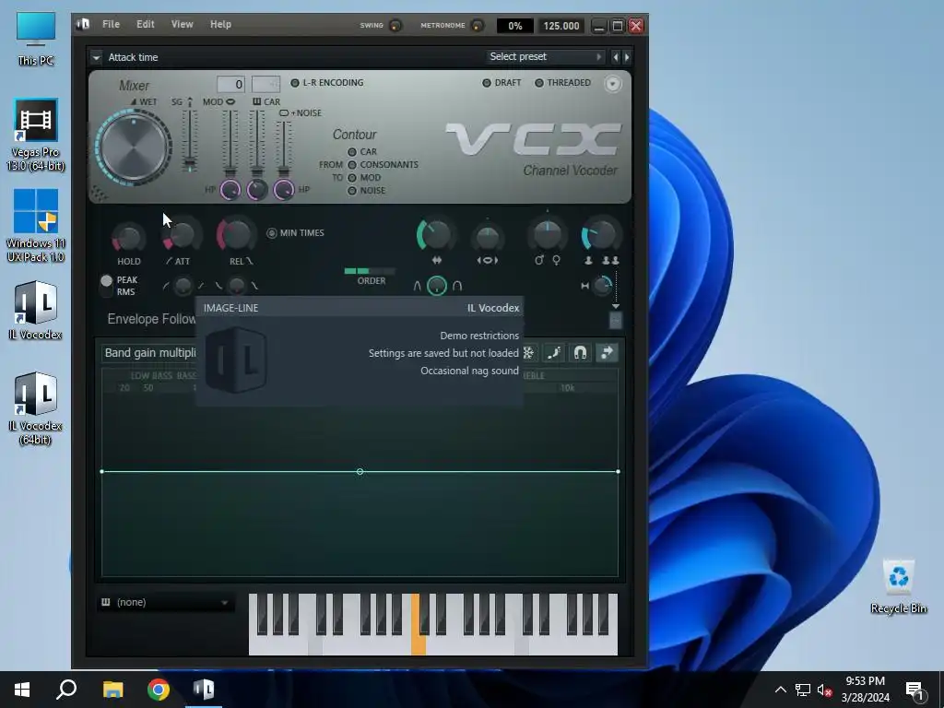Go to the previous preset arrow
944x708 pixels.
click(x=615, y=57)
